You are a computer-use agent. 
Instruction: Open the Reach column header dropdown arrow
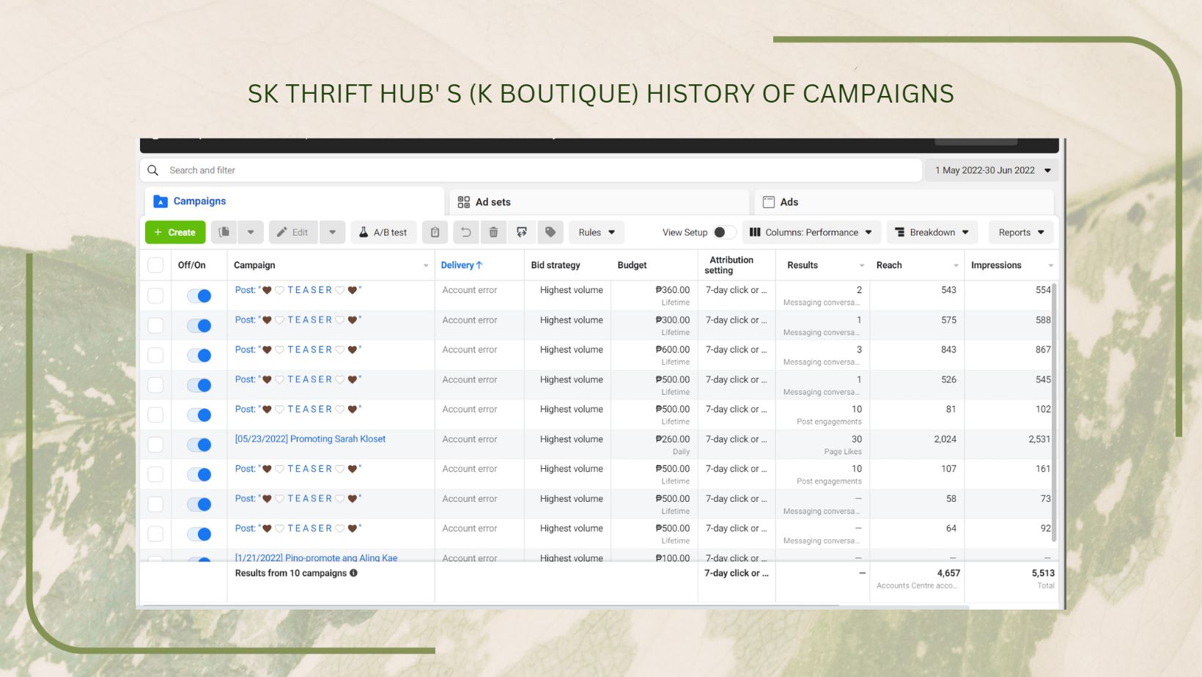pyautogui.click(x=956, y=265)
